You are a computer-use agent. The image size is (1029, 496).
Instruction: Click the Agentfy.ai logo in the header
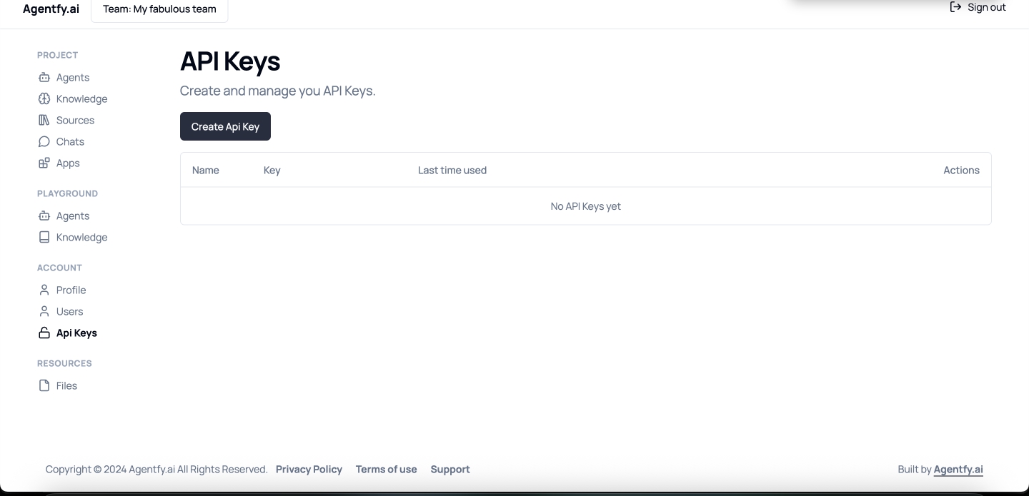(x=51, y=9)
